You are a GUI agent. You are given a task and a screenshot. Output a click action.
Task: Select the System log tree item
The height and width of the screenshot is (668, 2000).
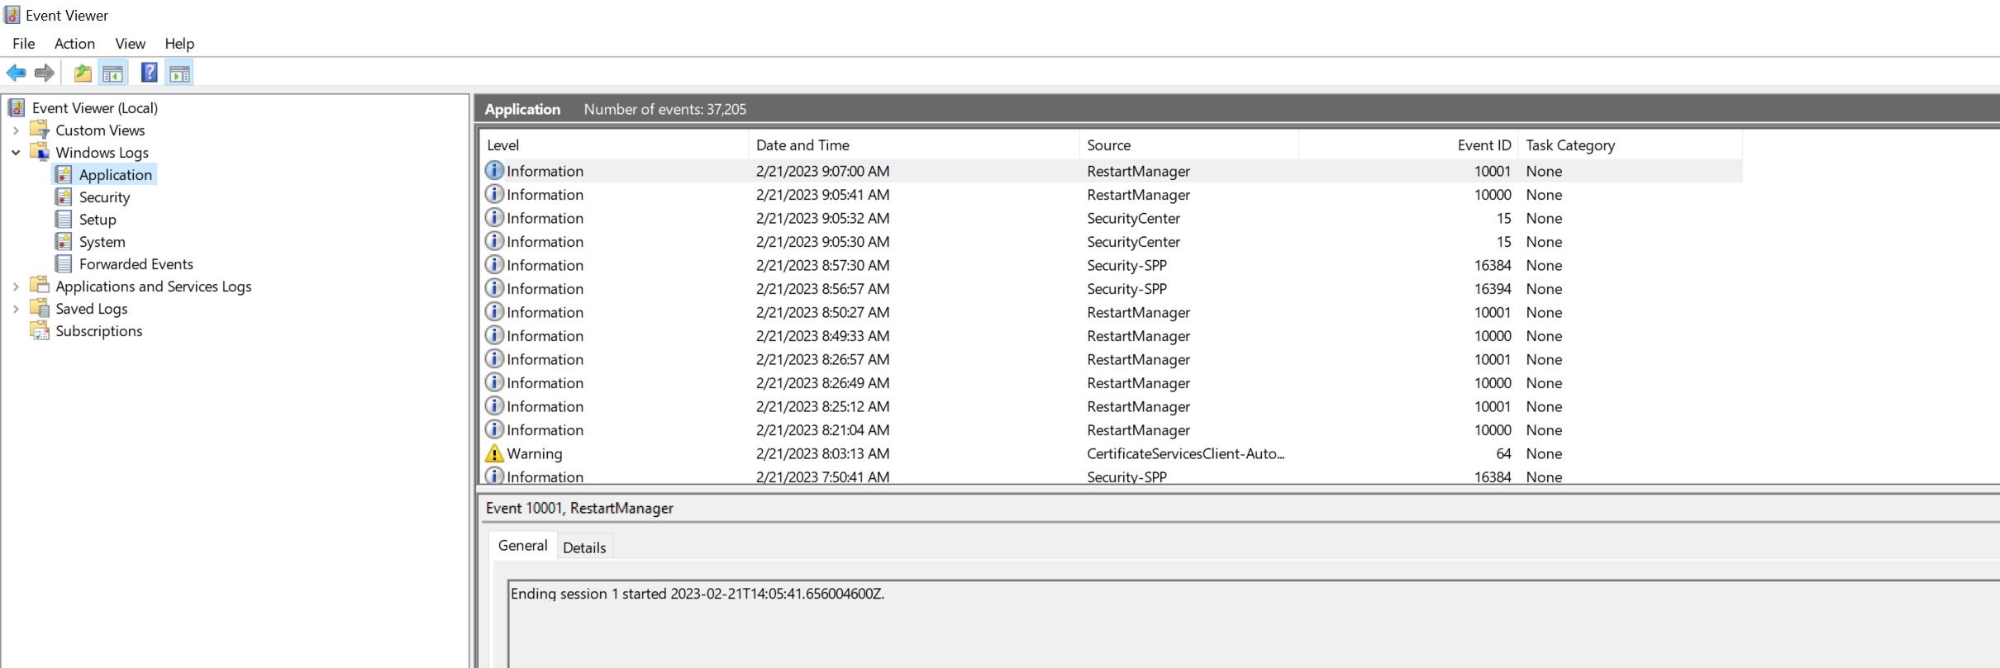pos(102,241)
